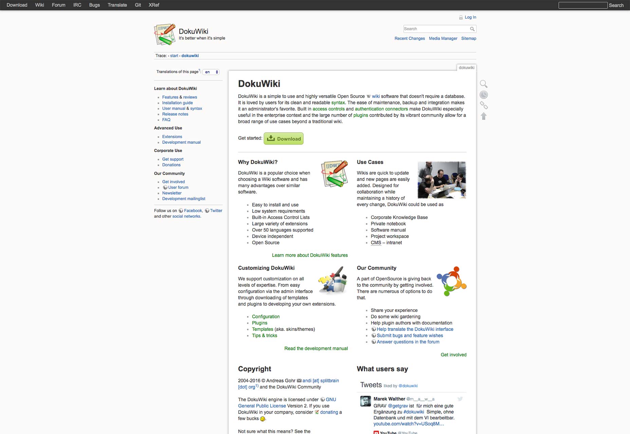Open Forum in the top navigation bar
This screenshot has height=434, width=630.
click(58, 5)
